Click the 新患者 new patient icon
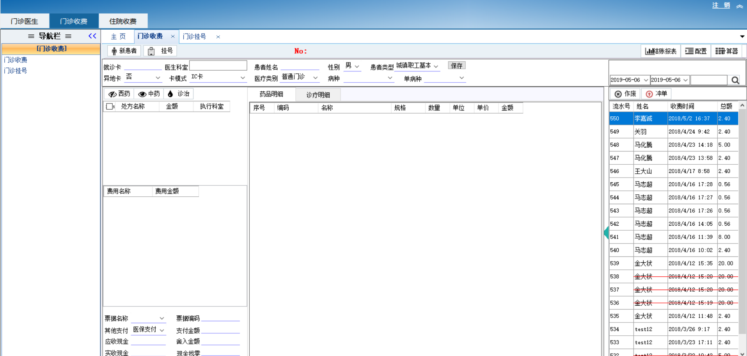 (x=114, y=51)
